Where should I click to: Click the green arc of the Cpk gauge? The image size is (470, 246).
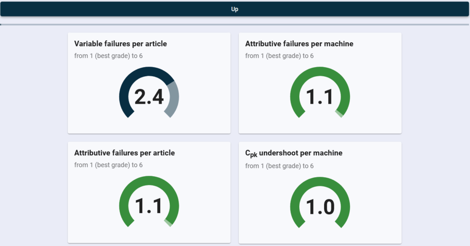[x=320, y=182]
